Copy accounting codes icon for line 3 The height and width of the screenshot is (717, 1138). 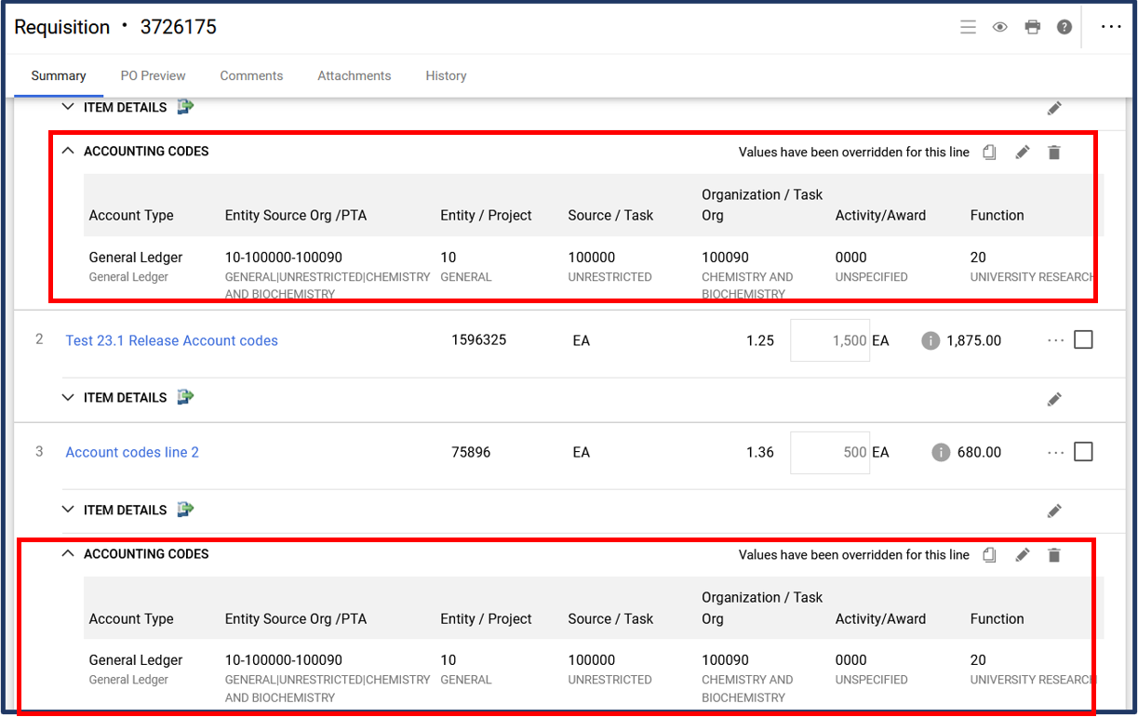point(989,555)
